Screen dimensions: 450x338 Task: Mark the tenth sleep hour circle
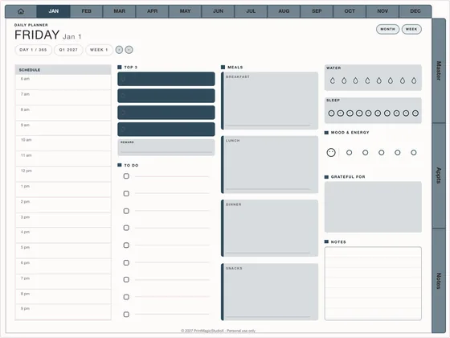coord(415,113)
